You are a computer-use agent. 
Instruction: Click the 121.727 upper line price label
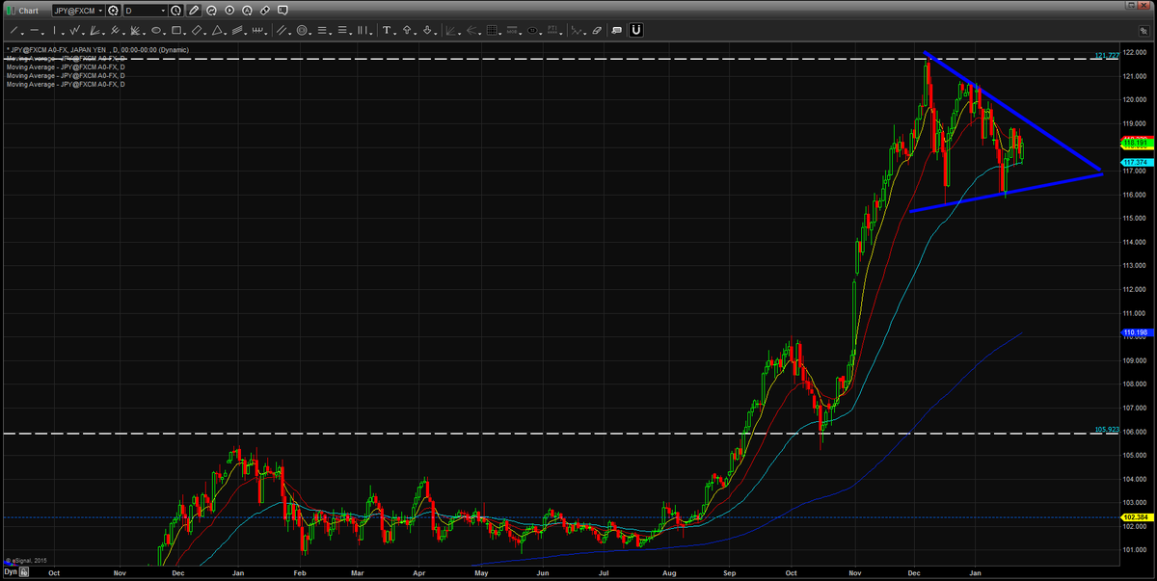point(1105,55)
